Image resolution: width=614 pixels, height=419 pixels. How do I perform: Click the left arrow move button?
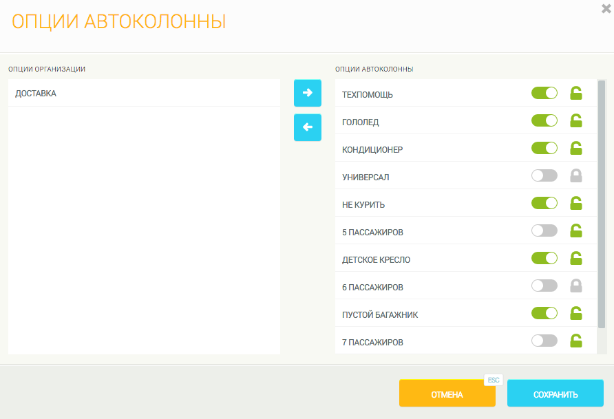(307, 127)
